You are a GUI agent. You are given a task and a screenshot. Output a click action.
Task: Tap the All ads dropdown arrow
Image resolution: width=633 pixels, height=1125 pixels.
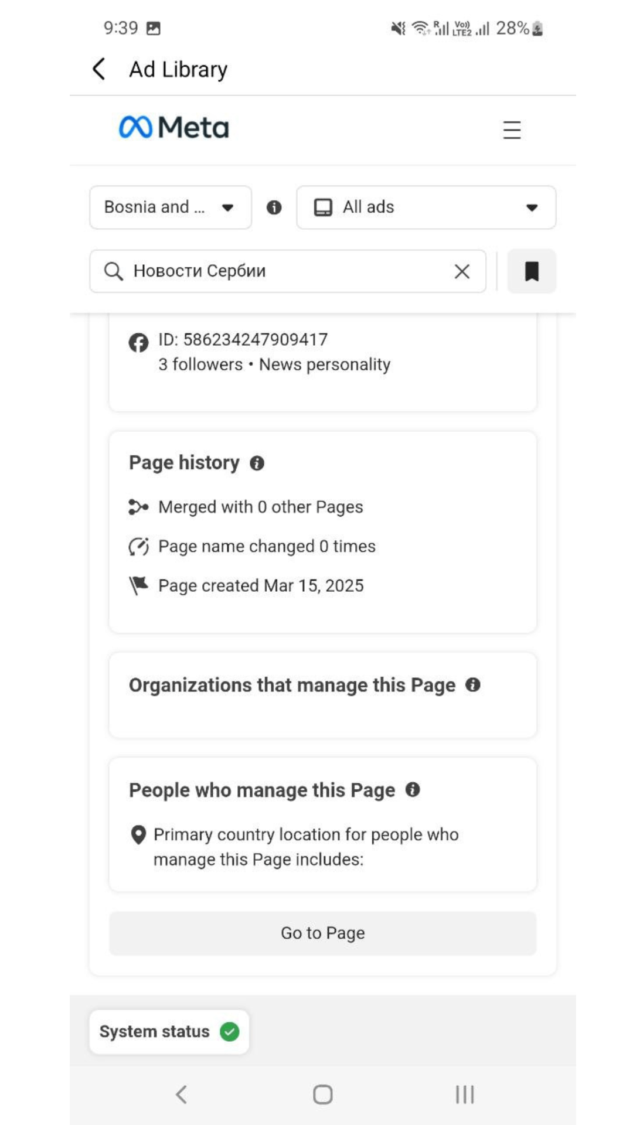click(x=532, y=207)
